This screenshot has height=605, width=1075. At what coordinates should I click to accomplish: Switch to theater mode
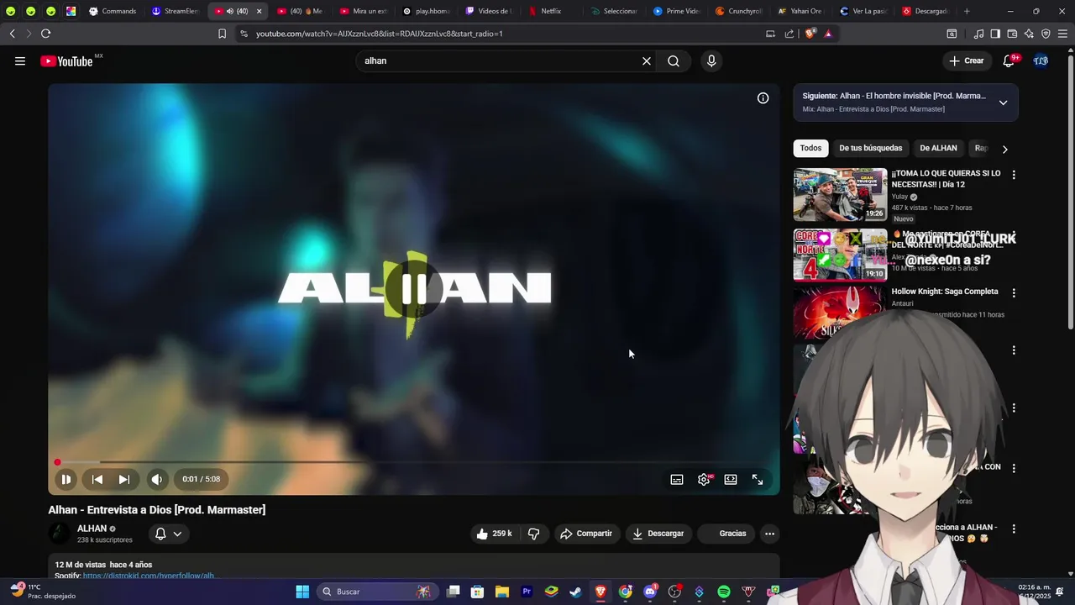tap(731, 479)
